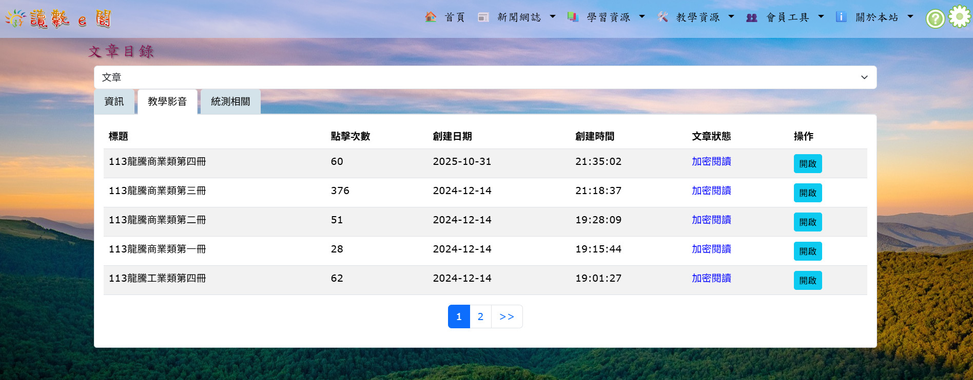Click 加密閱讀 link for 113龍騰工業類第四冊

[x=711, y=278]
